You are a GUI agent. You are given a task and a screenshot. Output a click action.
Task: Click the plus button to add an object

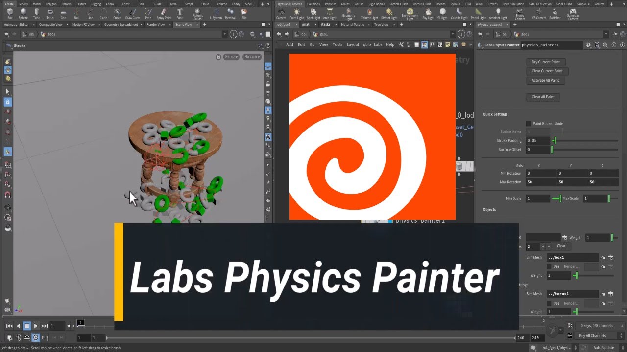(x=542, y=246)
